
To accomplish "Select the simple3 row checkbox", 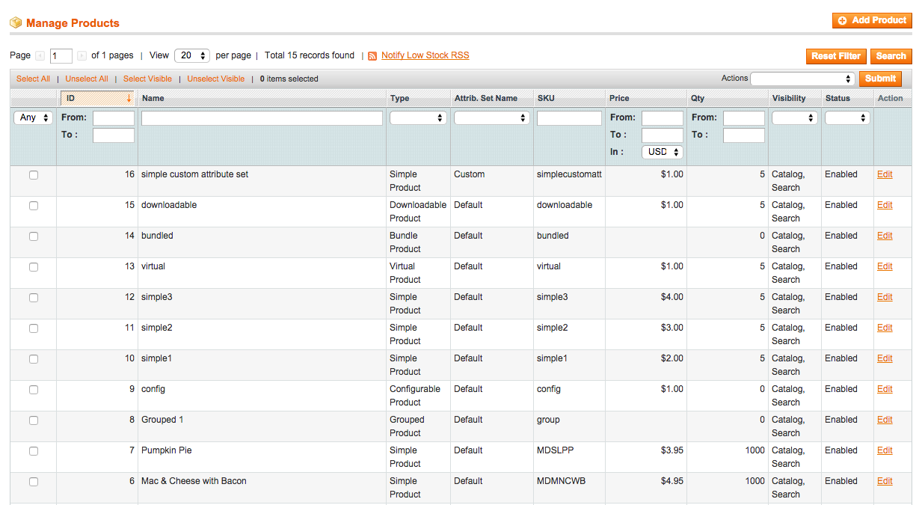I will pyautogui.click(x=34, y=298).
